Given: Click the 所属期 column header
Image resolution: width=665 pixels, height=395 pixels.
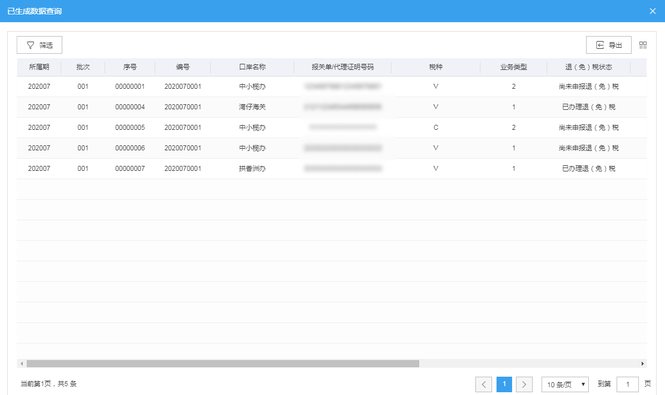Looking at the screenshot, I should tap(39, 67).
